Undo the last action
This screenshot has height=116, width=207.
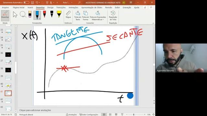37,3
